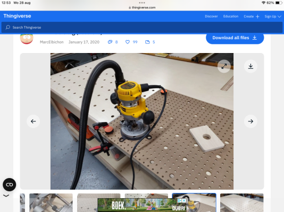Click the Download all files button
This screenshot has height=212, width=284.
235,38
